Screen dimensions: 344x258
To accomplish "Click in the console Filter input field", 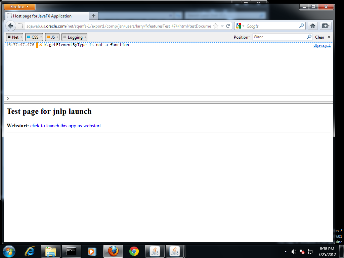I will click(x=279, y=37).
